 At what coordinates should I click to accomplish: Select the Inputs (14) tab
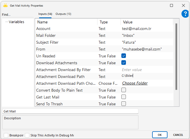(x=45, y=14)
